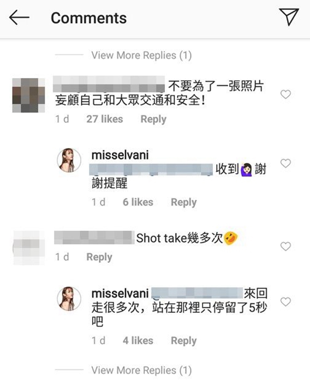Reply to misselvani's 6 likes comment
Image resolution: width=310 pixels, height=384 pixels.
tap(184, 202)
